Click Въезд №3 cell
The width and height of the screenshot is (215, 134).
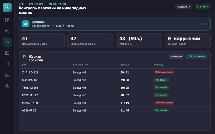(79, 110)
